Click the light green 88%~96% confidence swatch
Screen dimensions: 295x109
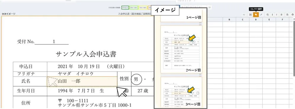[134, 8]
